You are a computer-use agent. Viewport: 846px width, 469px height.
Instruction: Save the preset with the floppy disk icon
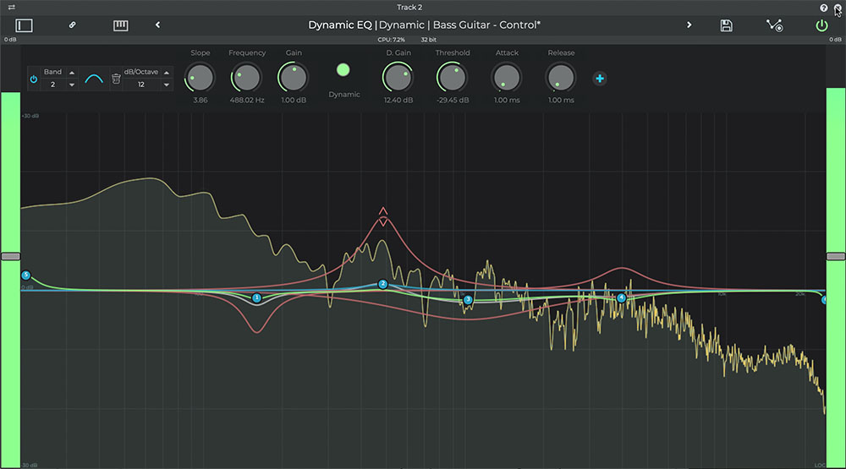coord(726,25)
